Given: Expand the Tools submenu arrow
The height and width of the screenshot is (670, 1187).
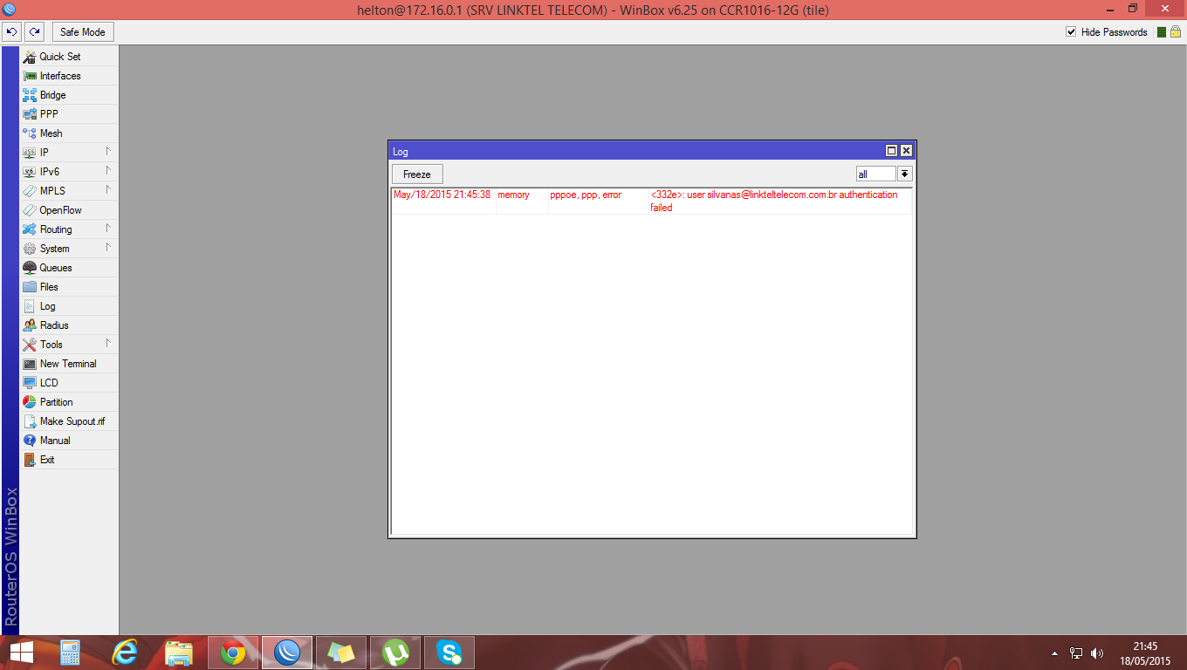Looking at the screenshot, I should coord(108,344).
